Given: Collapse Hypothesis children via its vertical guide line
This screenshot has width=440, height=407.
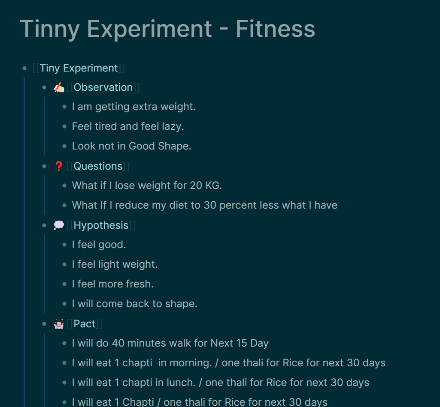Looking at the screenshot, I should pos(44,274).
